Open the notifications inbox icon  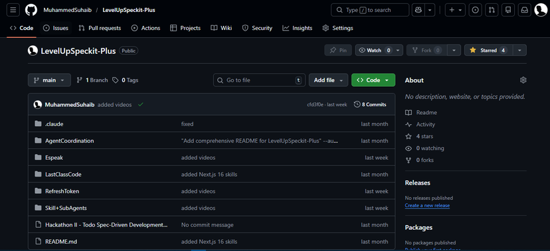[x=524, y=10]
